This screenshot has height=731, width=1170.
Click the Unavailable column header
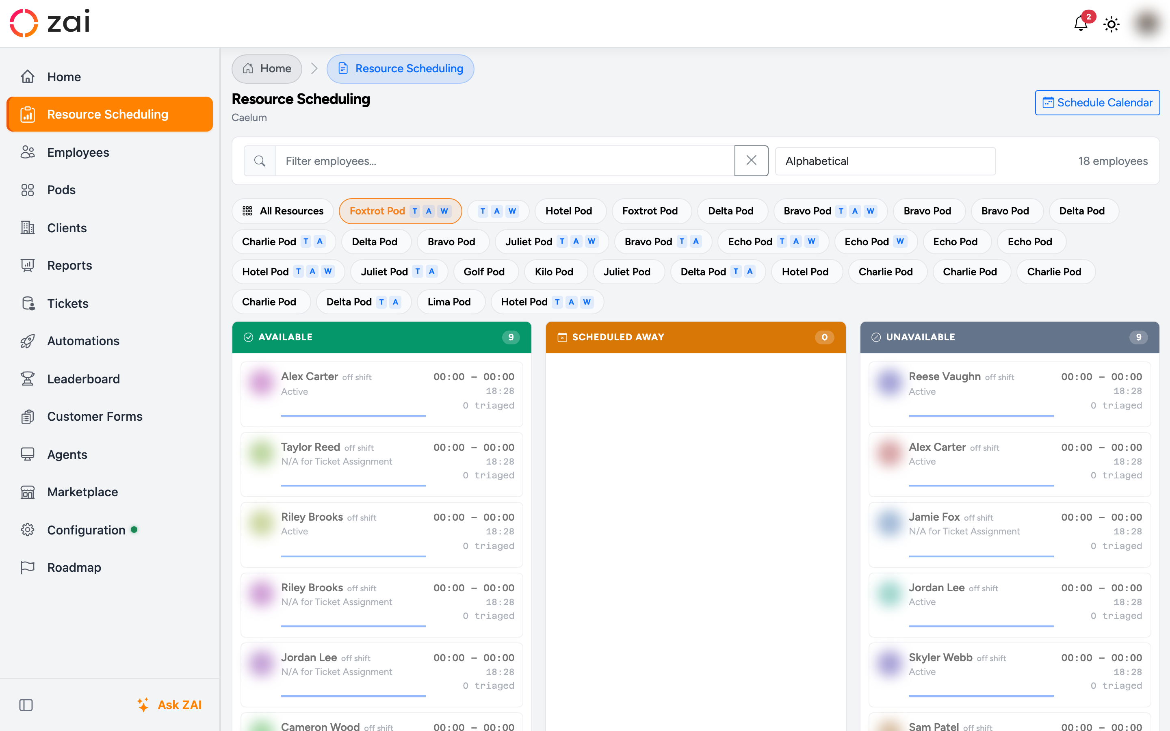tap(1010, 337)
